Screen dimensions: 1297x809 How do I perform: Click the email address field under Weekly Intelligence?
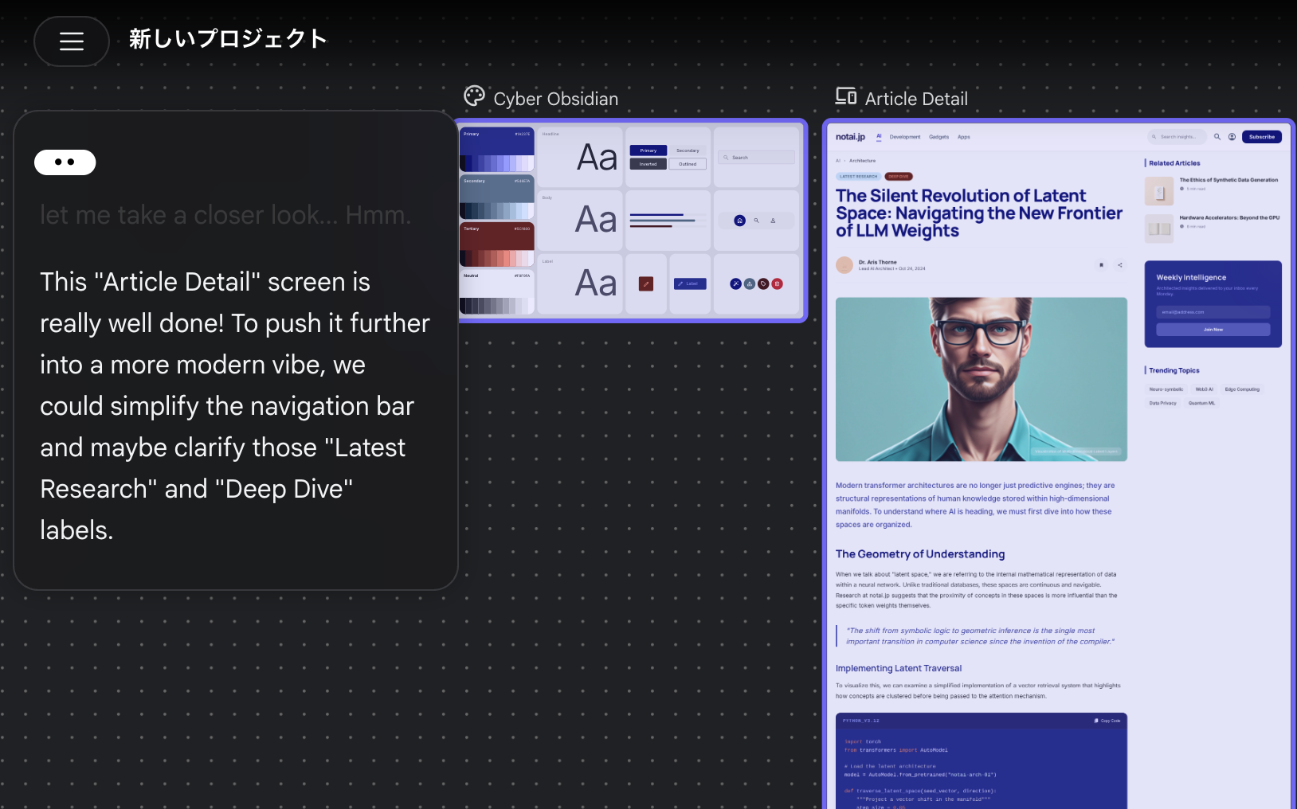(1213, 311)
